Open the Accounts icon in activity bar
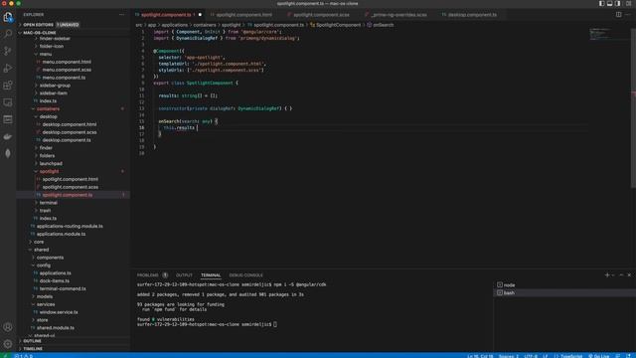636x358 pixels. (x=8, y=327)
